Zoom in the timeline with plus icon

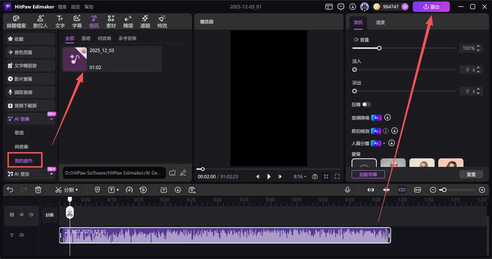pos(482,190)
